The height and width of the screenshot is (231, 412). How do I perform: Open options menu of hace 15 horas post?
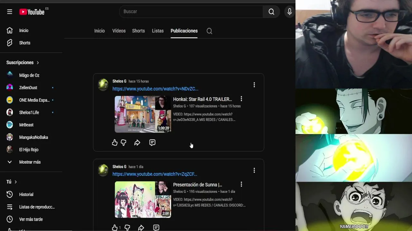[x=254, y=85]
